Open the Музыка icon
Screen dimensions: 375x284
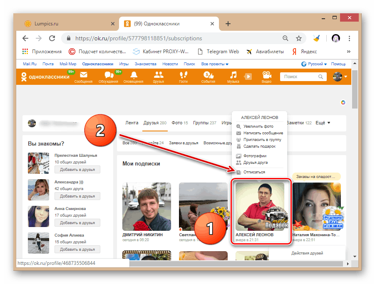233,77
